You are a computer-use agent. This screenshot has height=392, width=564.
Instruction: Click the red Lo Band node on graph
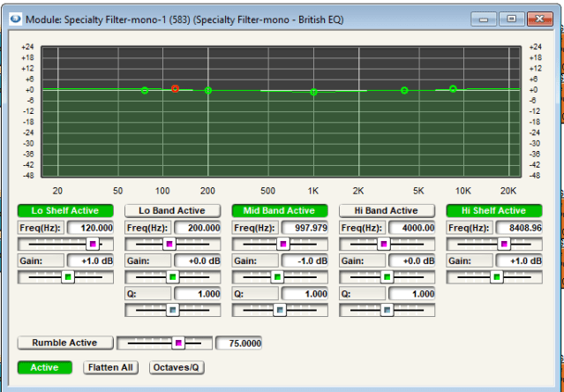point(175,88)
